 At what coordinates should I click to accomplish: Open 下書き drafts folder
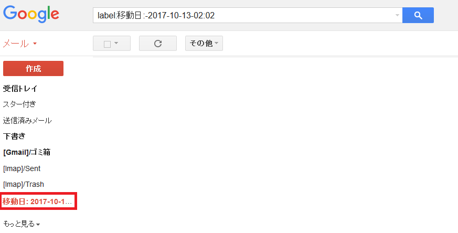pos(14,136)
